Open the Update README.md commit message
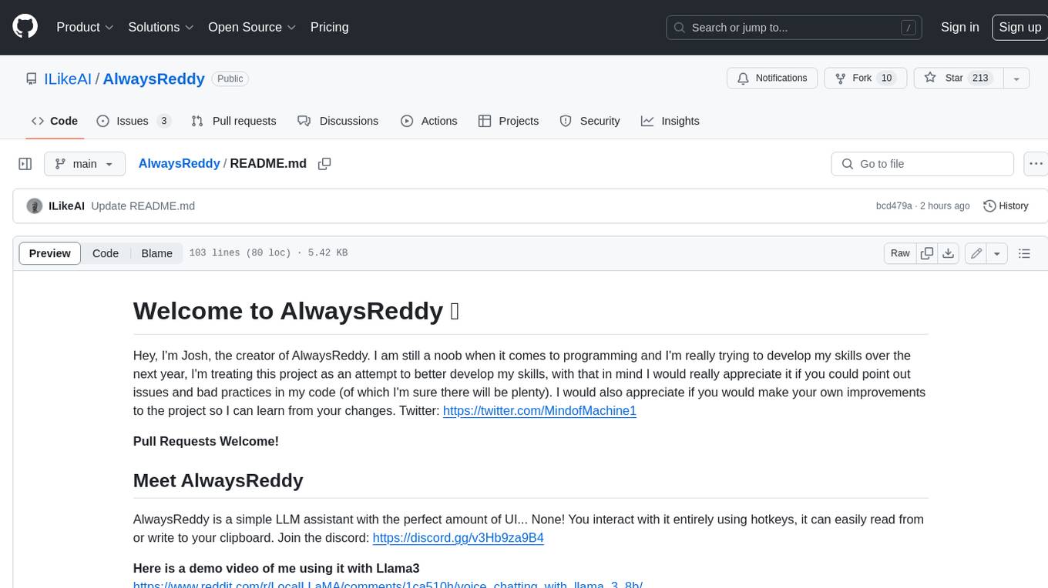 point(143,206)
